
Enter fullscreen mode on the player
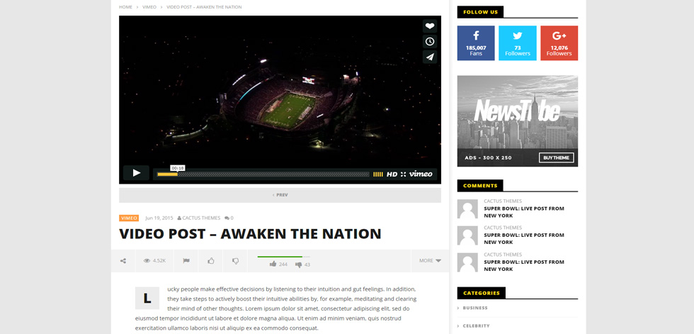(x=403, y=174)
